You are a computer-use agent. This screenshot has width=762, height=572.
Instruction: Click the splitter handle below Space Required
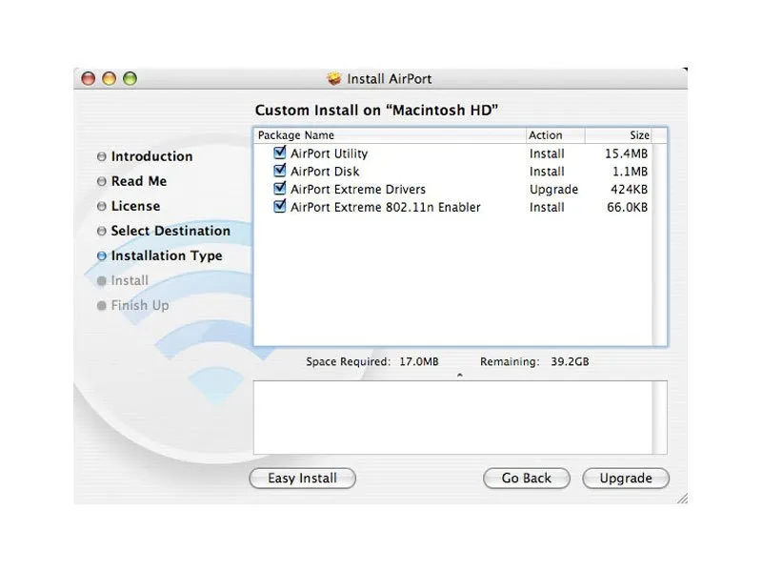coord(460,375)
